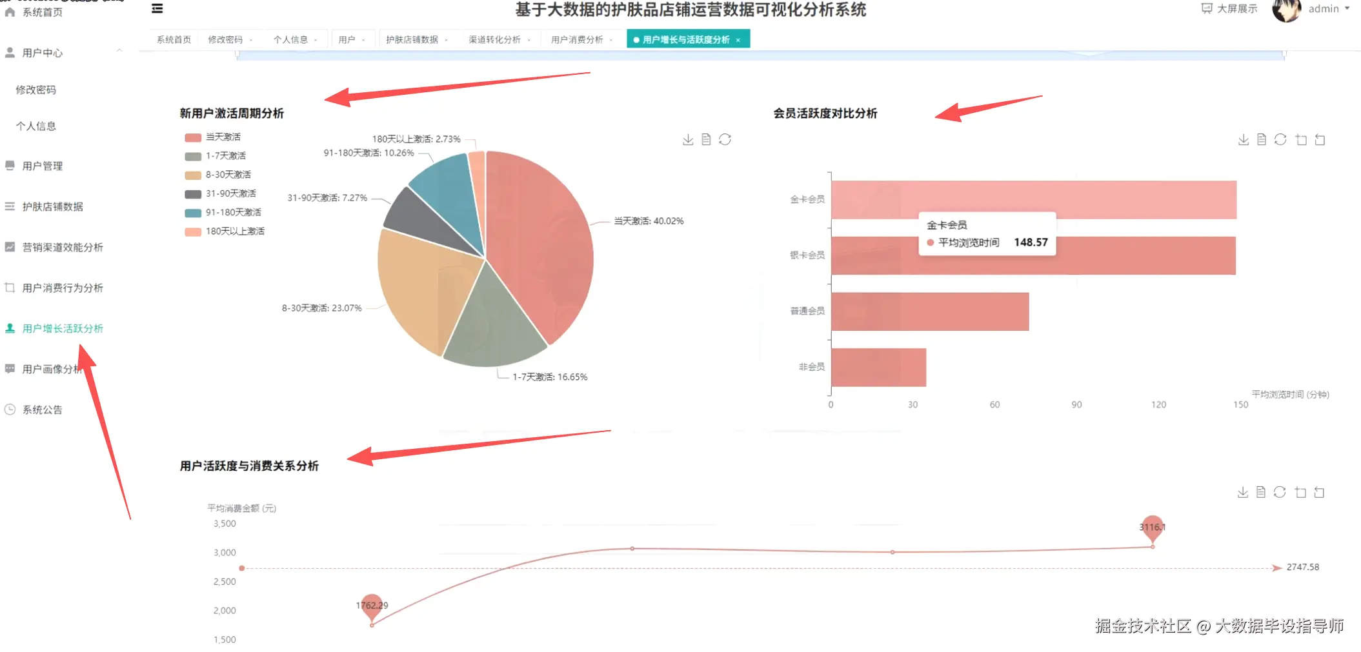This screenshot has height=652, width=1361.
Task: Toggle the 8-30天激活 legend entry
Action: 228,174
